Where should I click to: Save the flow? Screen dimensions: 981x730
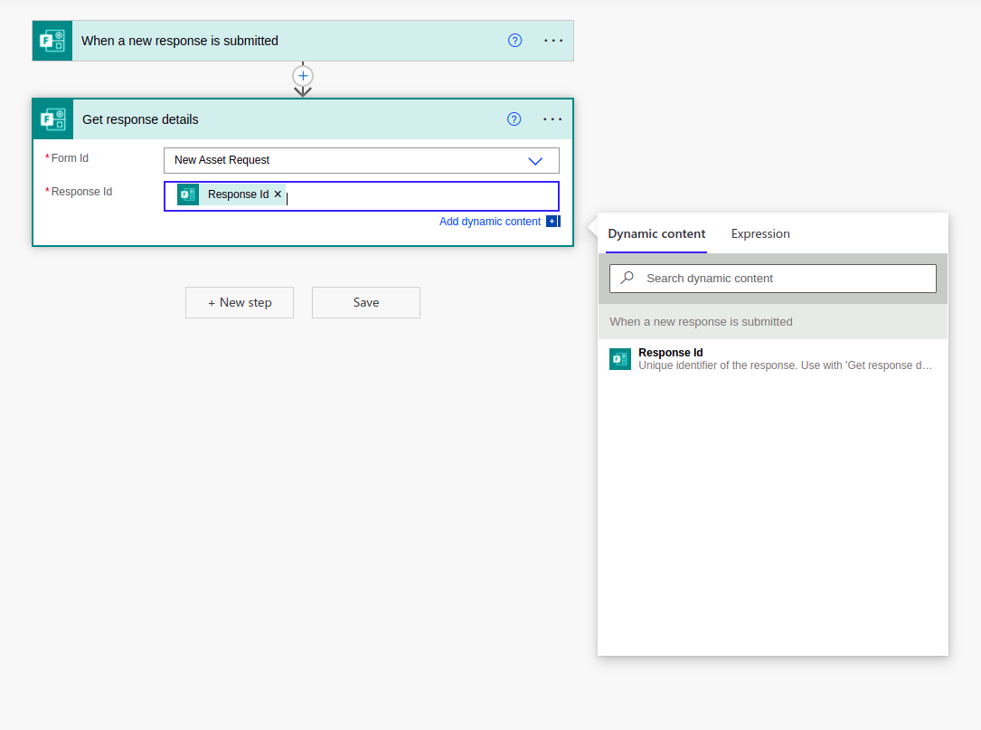coord(365,302)
